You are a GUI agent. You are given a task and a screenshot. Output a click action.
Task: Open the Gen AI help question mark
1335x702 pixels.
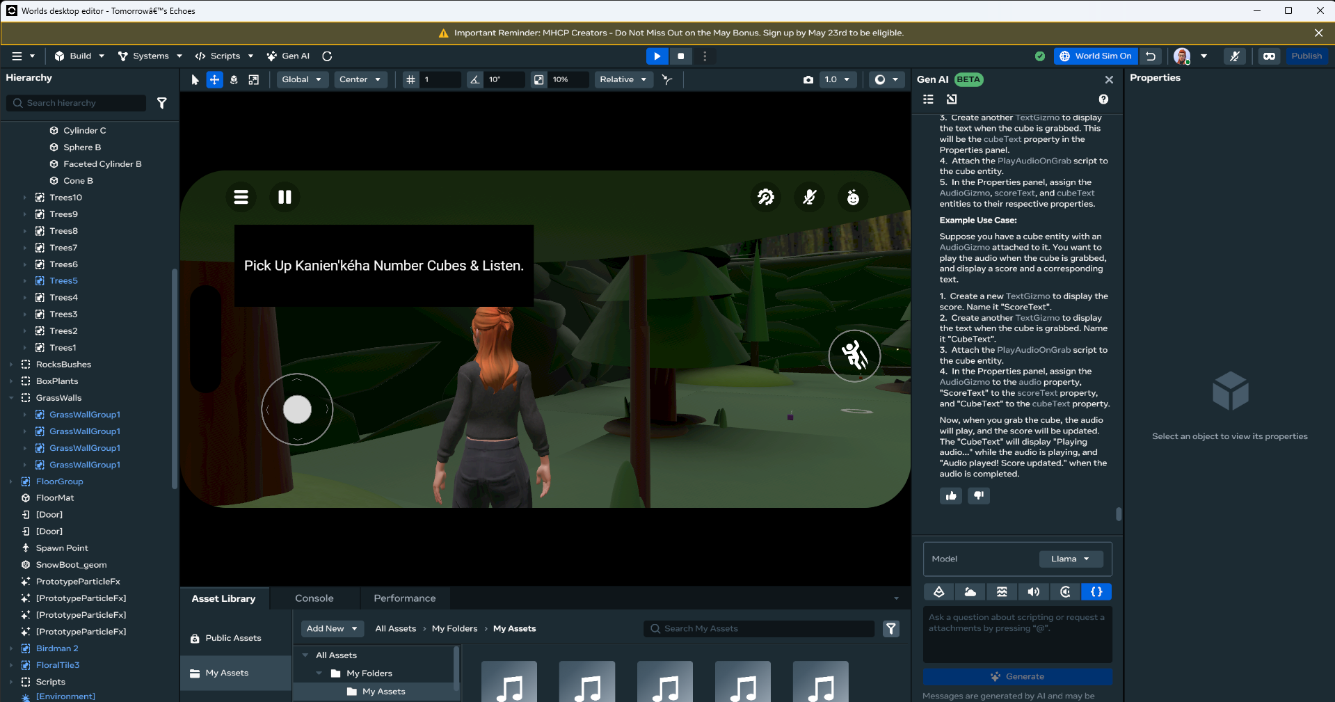coord(1103,99)
